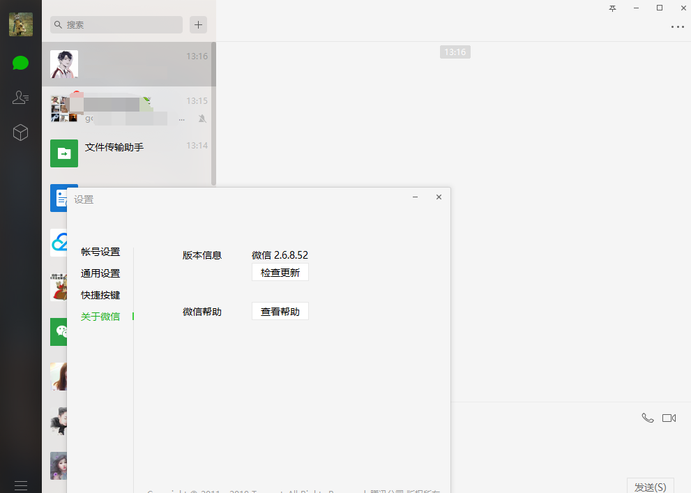Click the 检查更新 button
691x493 pixels.
coord(280,272)
